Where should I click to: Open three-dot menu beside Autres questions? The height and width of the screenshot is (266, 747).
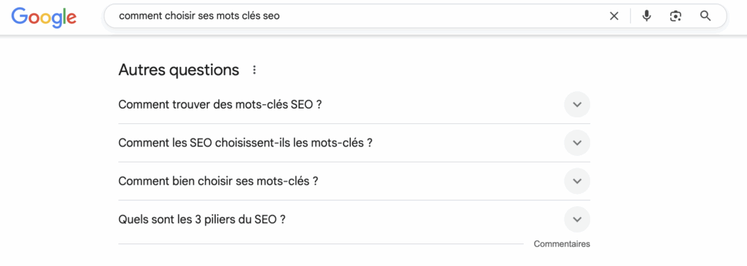tap(255, 71)
